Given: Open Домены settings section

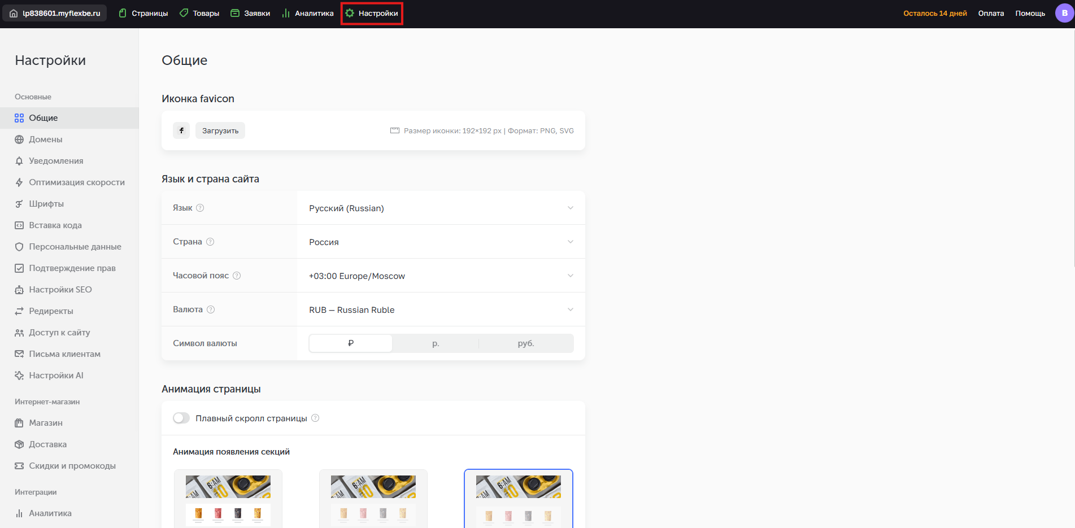Looking at the screenshot, I should click(x=69, y=139).
